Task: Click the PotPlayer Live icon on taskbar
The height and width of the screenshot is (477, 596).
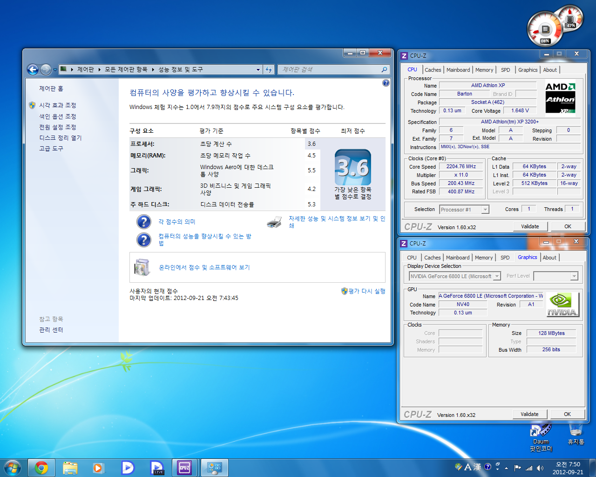Action: click(157, 468)
